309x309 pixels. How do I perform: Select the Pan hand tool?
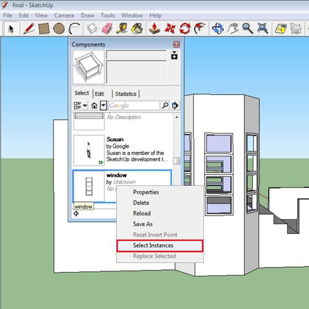pos(233,28)
